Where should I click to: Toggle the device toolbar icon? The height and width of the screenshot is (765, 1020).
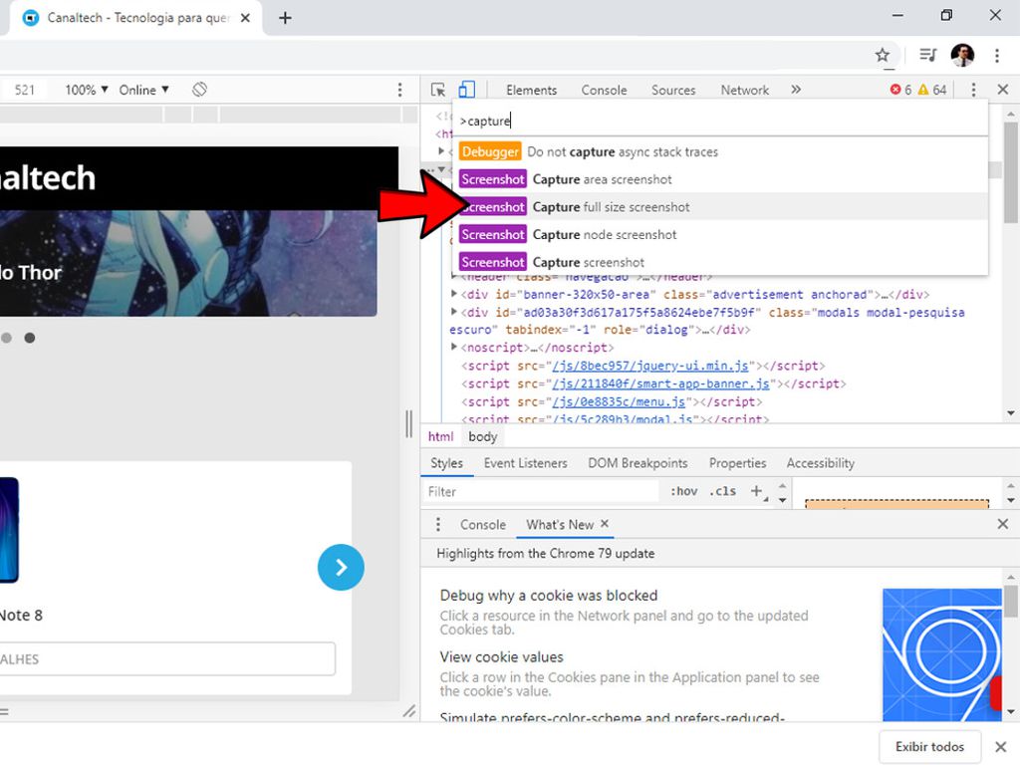pos(466,89)
